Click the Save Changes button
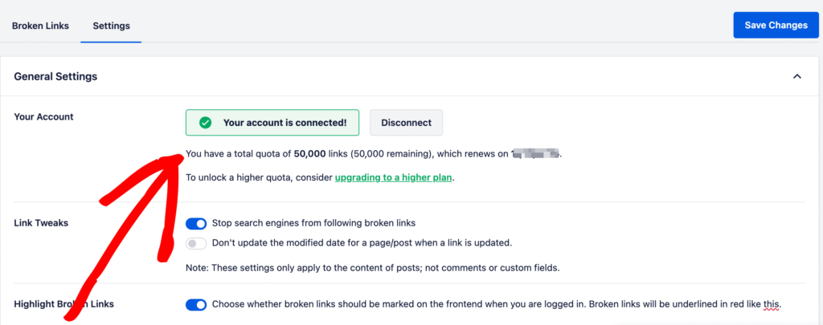 [776, 25]
